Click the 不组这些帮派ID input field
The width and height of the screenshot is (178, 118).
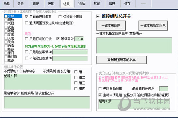point(70,58)
